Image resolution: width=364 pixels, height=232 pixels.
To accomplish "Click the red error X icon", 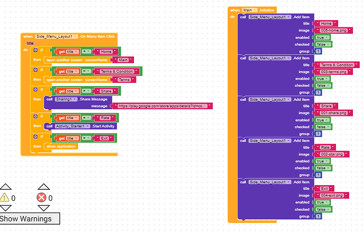I will 42,198.
